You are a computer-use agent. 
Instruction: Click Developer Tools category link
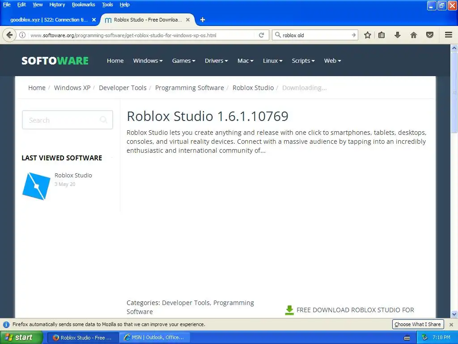(x=186, y=303)
